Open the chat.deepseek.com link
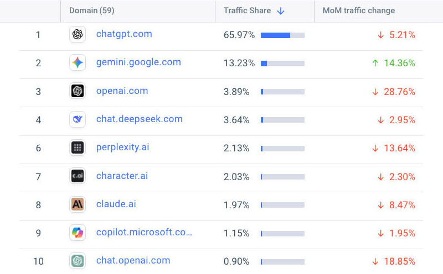 click(x=139, y=119)
